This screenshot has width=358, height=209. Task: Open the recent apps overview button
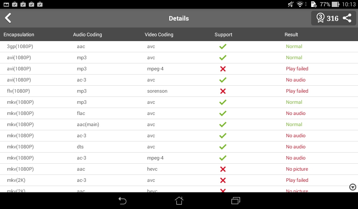coord(236,201)
